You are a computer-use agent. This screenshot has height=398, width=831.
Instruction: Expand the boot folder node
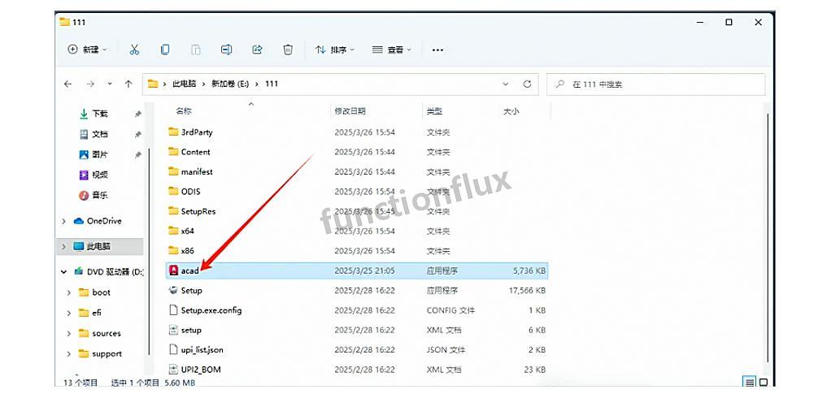click(x=69, y=292)
